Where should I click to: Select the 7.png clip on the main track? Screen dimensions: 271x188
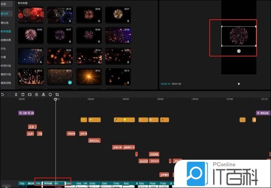pos(117,185)
